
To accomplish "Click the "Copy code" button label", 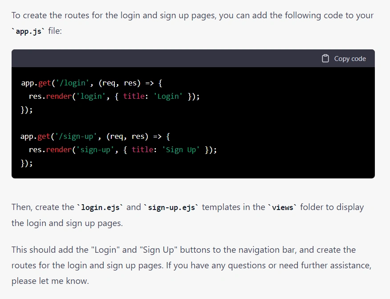I will click(350, 59).
